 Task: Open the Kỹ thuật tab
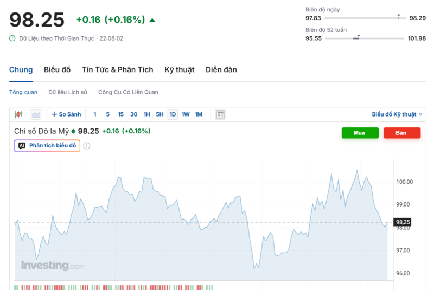179,70
